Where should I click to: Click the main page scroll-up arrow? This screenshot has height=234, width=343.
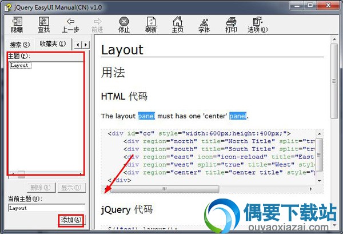pos(334,39)
